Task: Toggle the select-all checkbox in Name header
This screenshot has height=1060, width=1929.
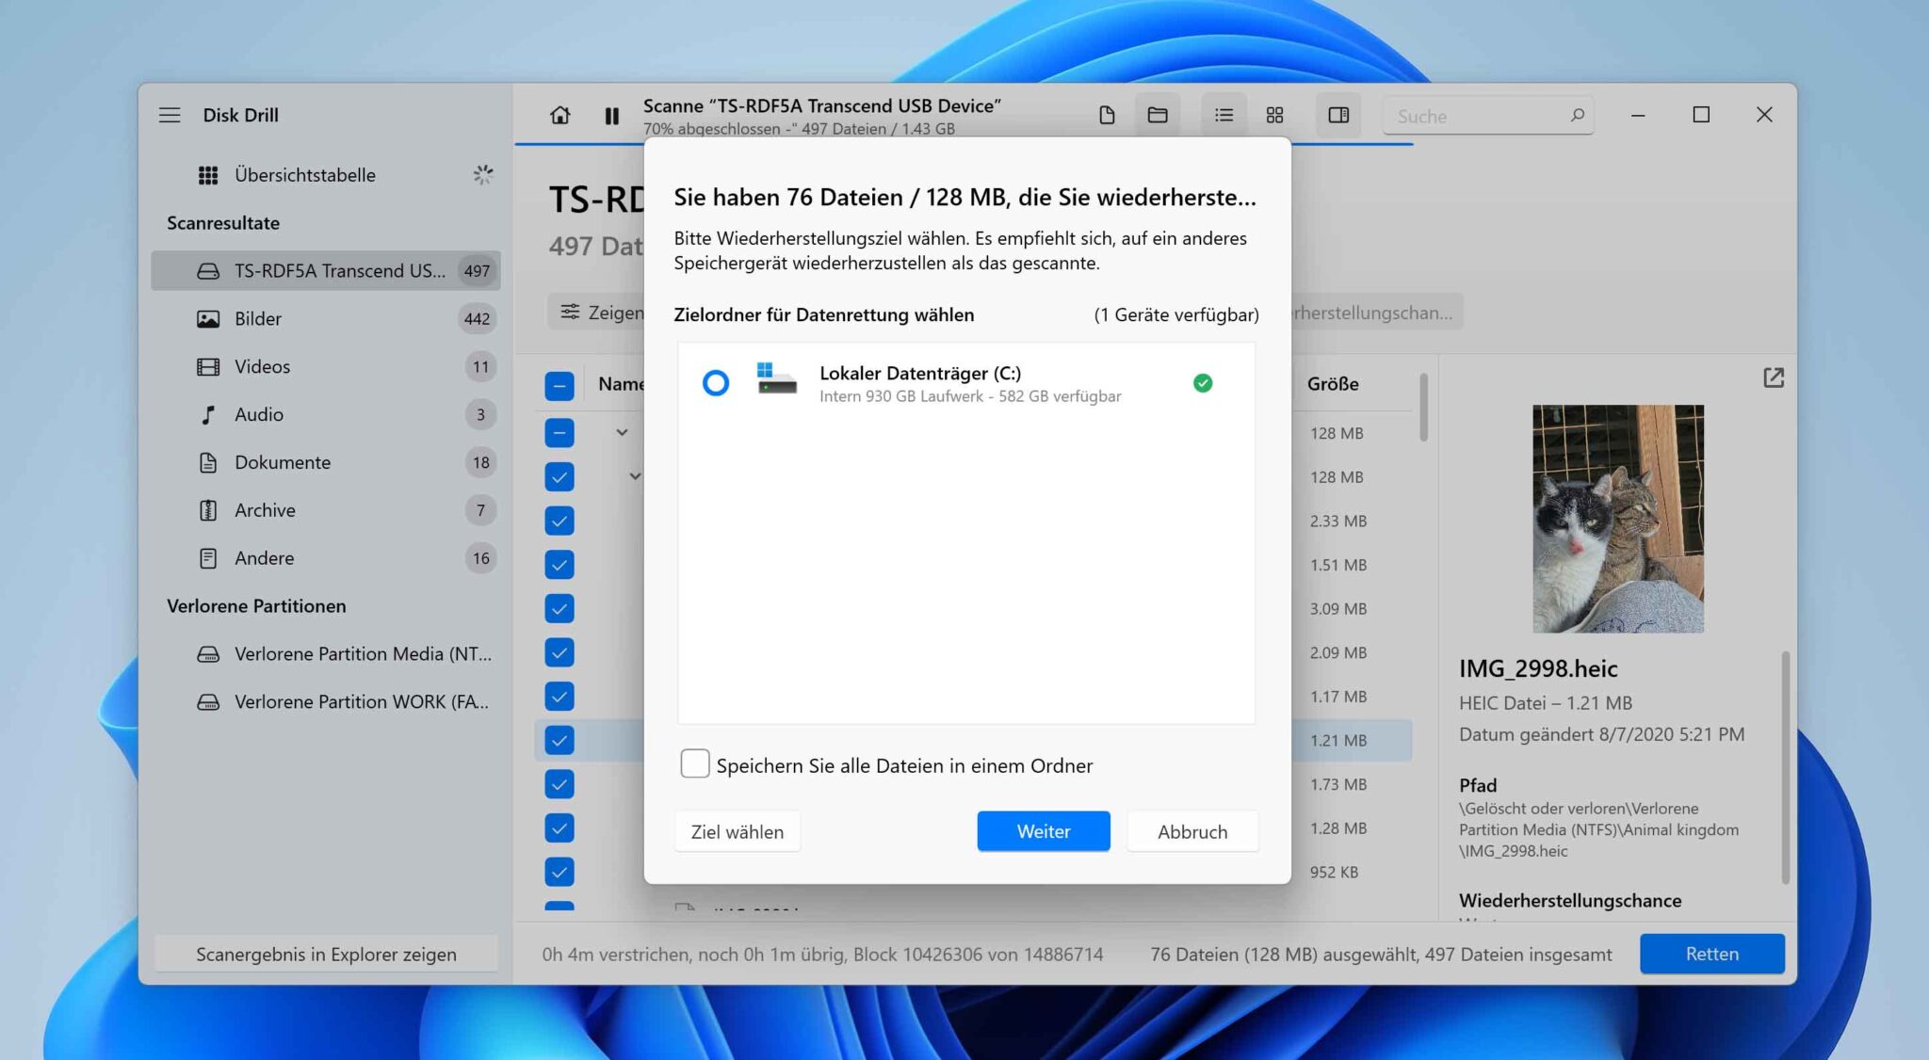Action: coord(559,385)
